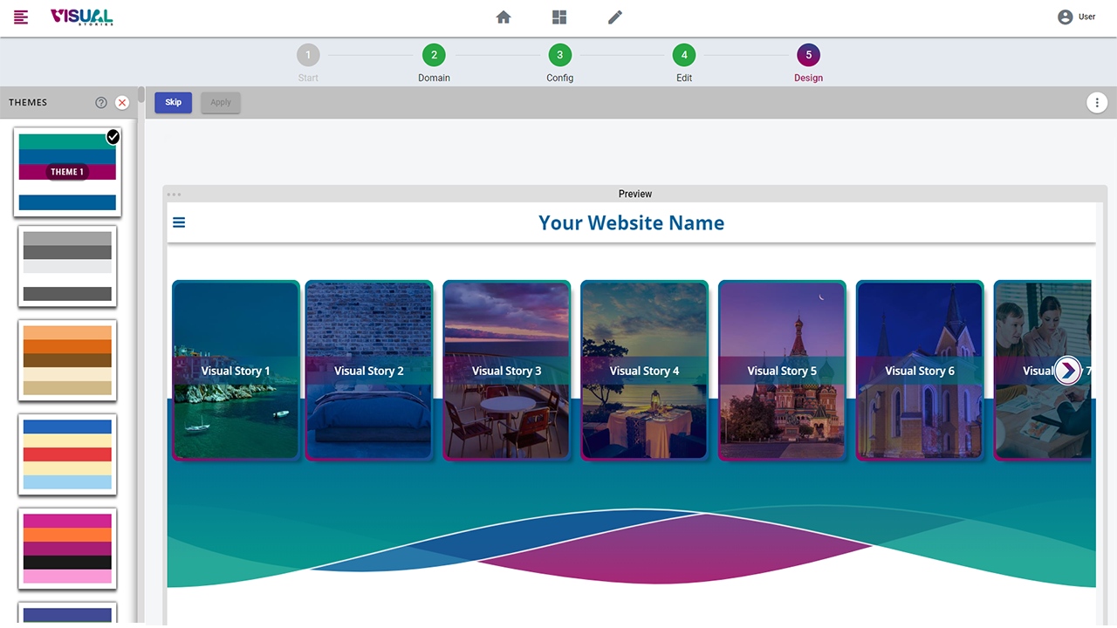
Task: Close the Themes panel
Action: 122,103
